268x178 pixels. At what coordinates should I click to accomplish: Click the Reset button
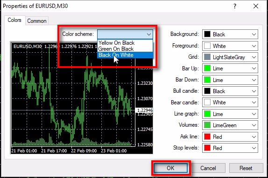click(x=246, y=168)
